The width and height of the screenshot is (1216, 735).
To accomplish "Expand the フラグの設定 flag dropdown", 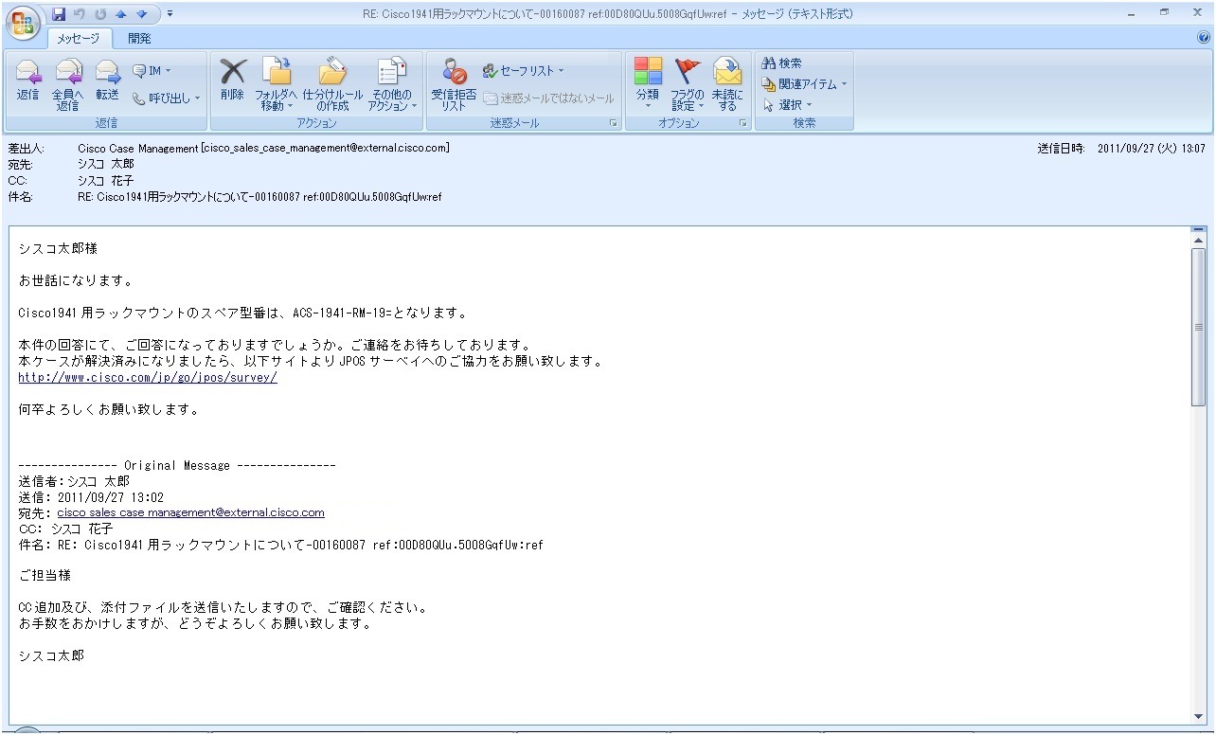I will (688, 85).
